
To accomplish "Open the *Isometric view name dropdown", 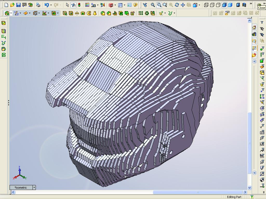I will point(34,188).
